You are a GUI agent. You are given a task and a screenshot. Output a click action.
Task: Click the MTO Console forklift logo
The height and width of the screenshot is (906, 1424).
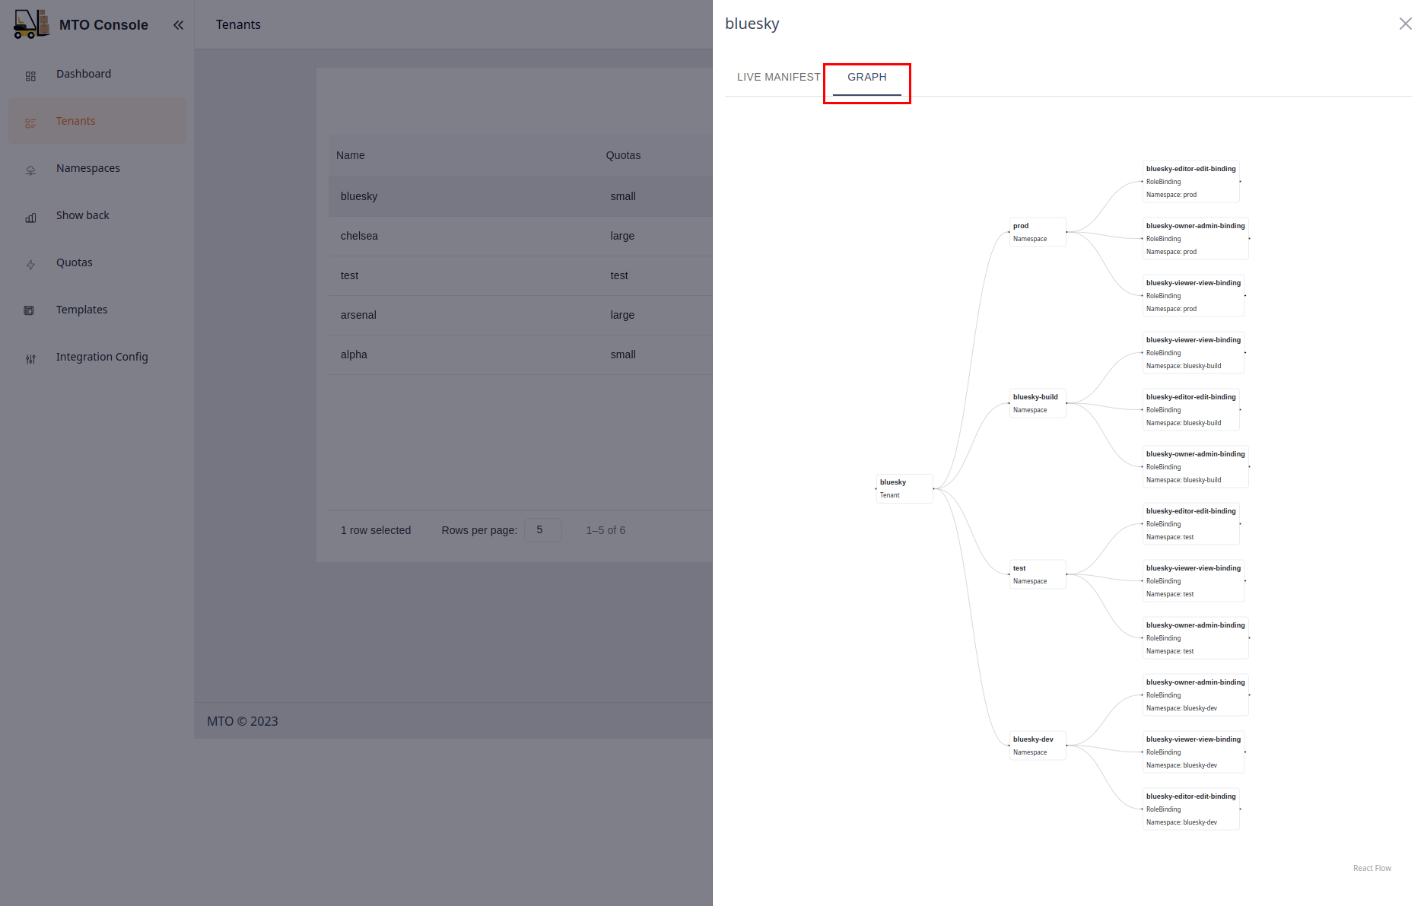(30, 24)
